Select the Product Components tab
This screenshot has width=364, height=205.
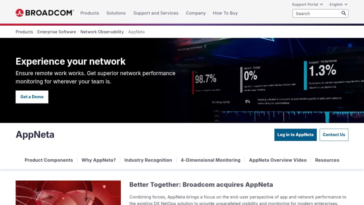(49, 160)
